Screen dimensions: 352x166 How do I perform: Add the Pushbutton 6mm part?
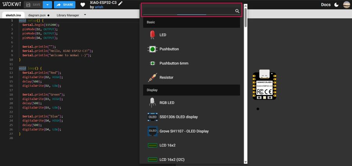(192, 63)
